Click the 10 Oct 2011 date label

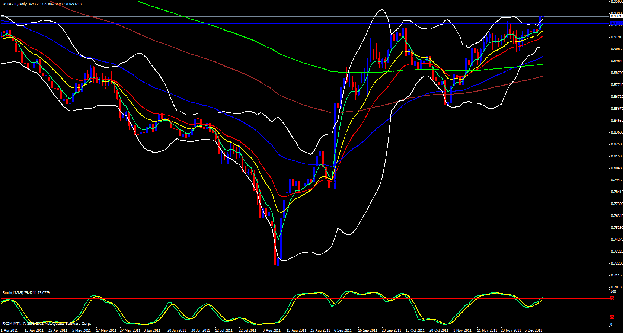[x=415, y=330]
